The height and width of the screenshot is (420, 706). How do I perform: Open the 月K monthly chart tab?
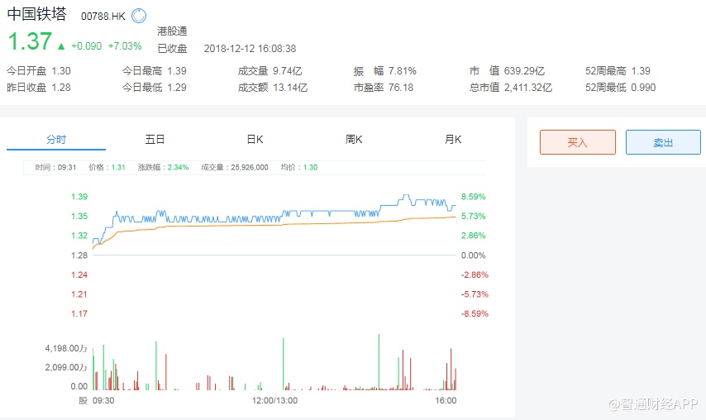(x=453, y=140)
